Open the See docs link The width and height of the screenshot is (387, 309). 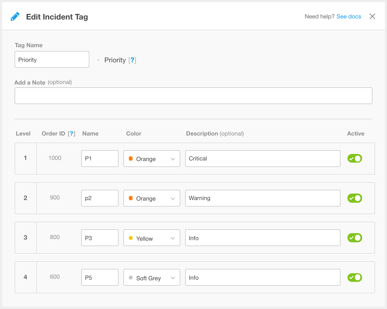click(x=349, y=17)
